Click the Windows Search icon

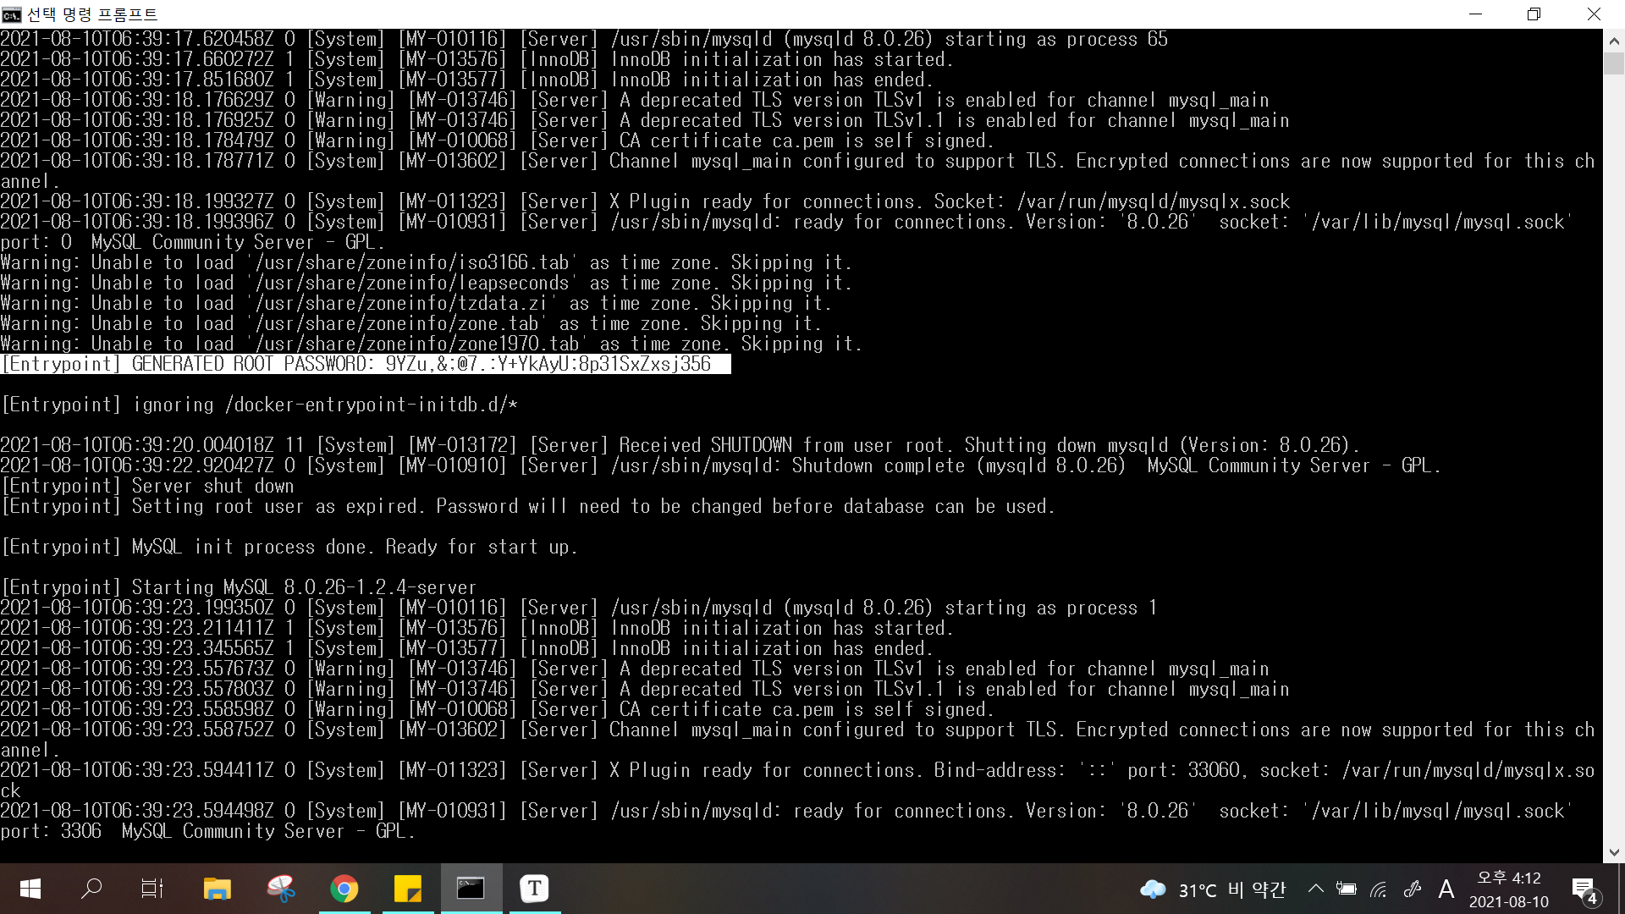[x=91, y=889]
